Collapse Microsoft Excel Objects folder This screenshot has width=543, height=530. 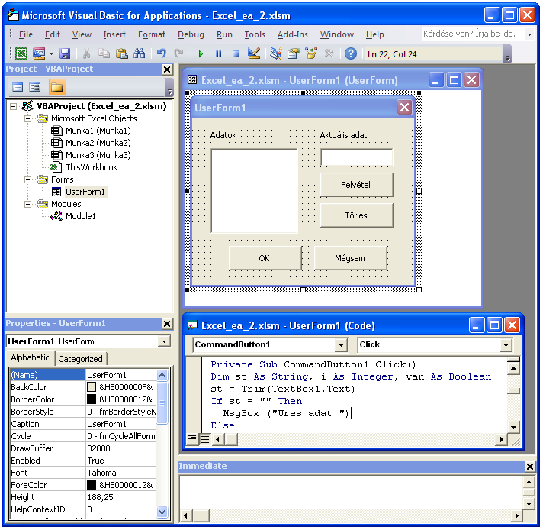[x=27, y=118]
